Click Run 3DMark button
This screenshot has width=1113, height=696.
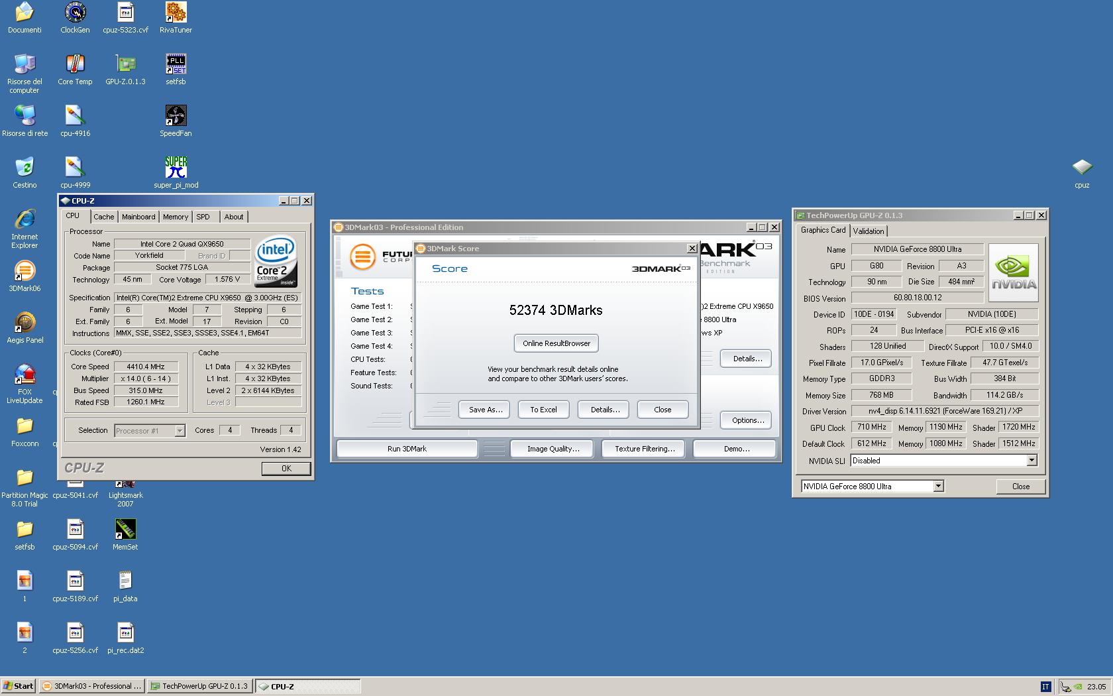[407, 449]
